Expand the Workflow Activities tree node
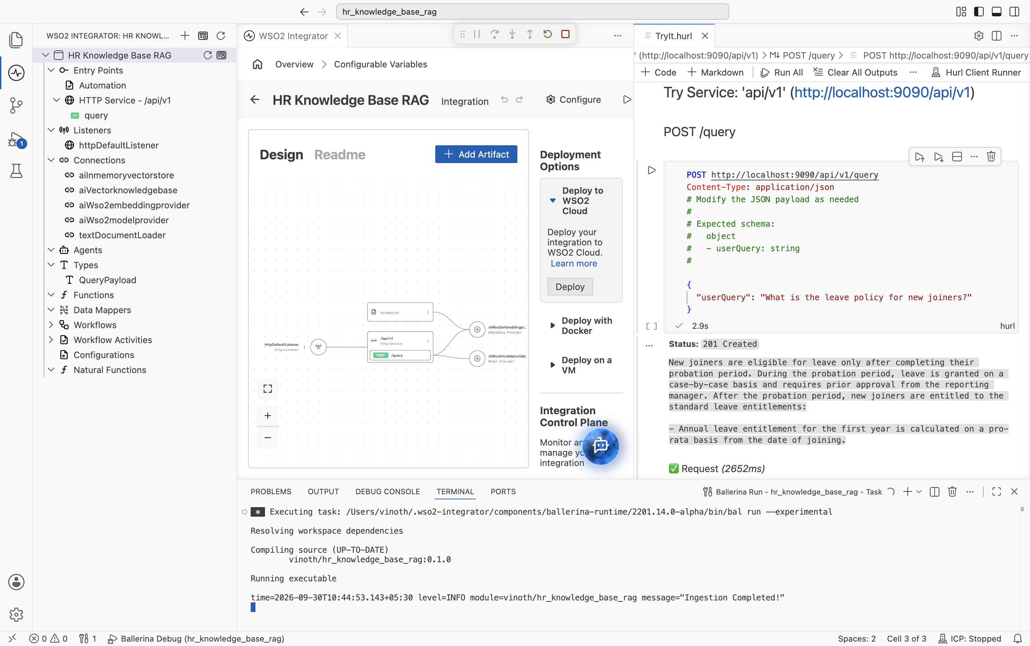Image resolution: width=1030 pixels, height=646 pixels. (x=51, y=340)
